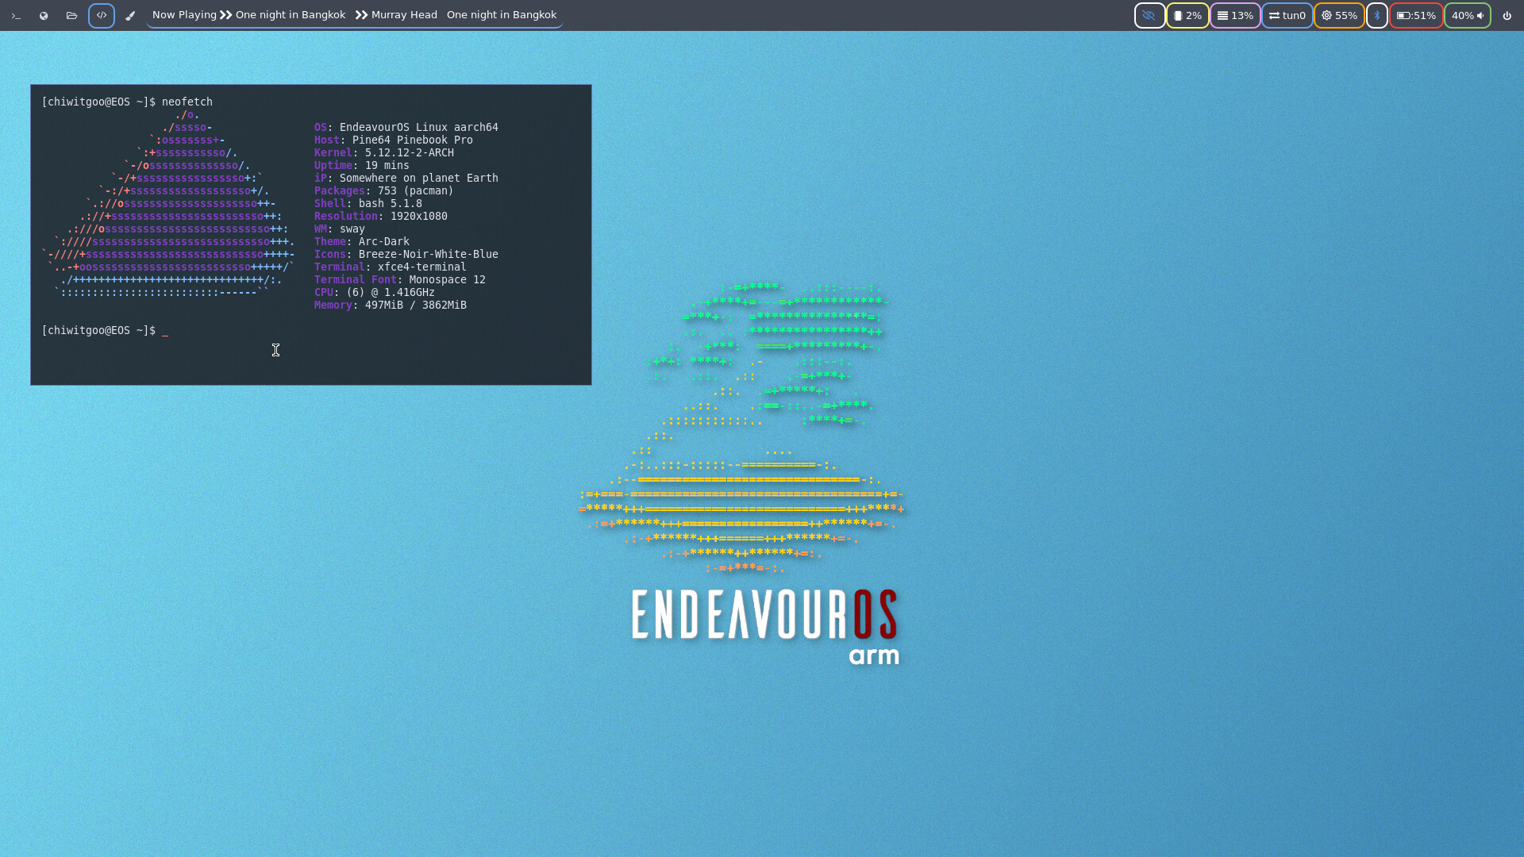The height and width of the screenshot is (857, 1524).
Task: Click the first One night in Bangkok title
Action: (x=291, y=15)
